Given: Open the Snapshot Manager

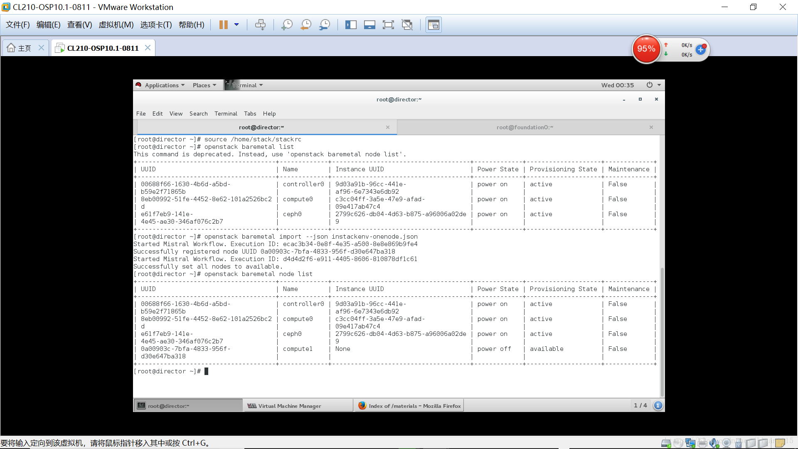Looking at the screenshot, I should pyautogui.click(x=325, y=25).
